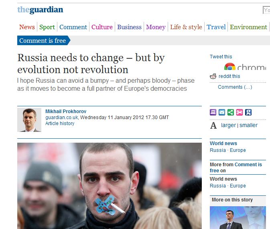
Task: Go to the Culture section
Action: (x=102, y=27)
